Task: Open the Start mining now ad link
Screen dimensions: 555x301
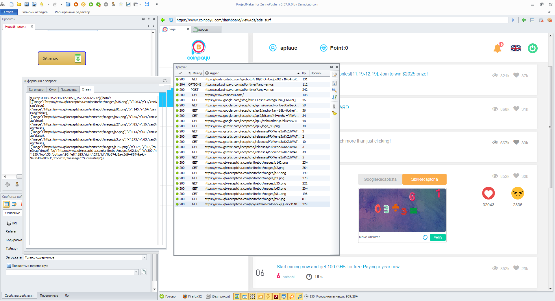Action: [x=338, y=267]
